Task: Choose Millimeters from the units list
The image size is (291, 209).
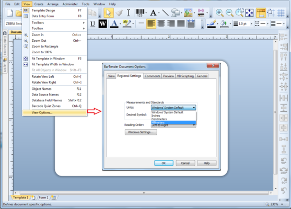Action: click(x=173, y=122)
